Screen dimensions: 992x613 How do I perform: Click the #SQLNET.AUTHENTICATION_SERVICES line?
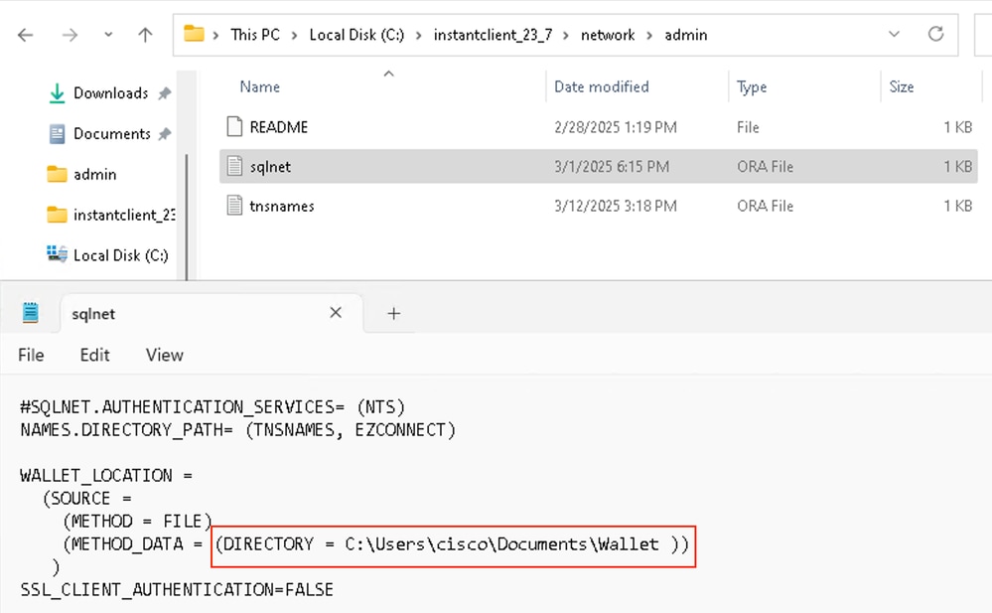point(212,406)
